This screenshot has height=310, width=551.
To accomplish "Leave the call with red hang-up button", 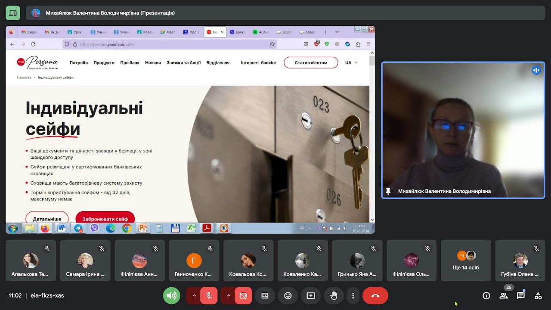I will (375, 296).
